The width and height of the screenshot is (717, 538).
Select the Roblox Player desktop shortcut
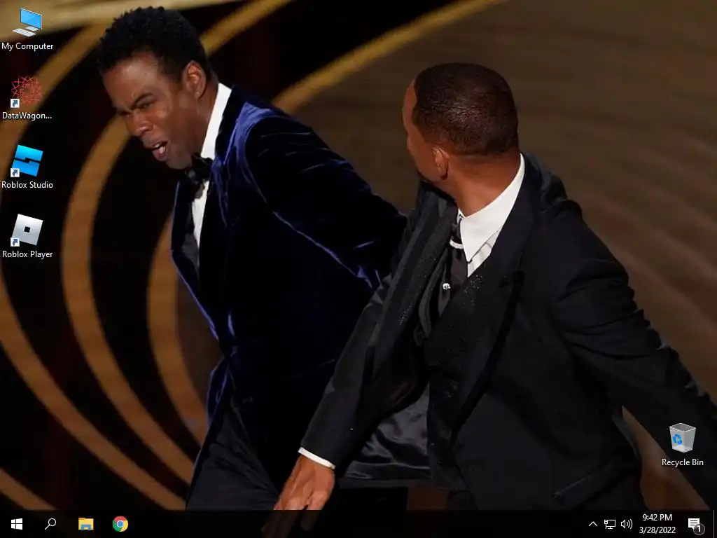click(27, 237)
